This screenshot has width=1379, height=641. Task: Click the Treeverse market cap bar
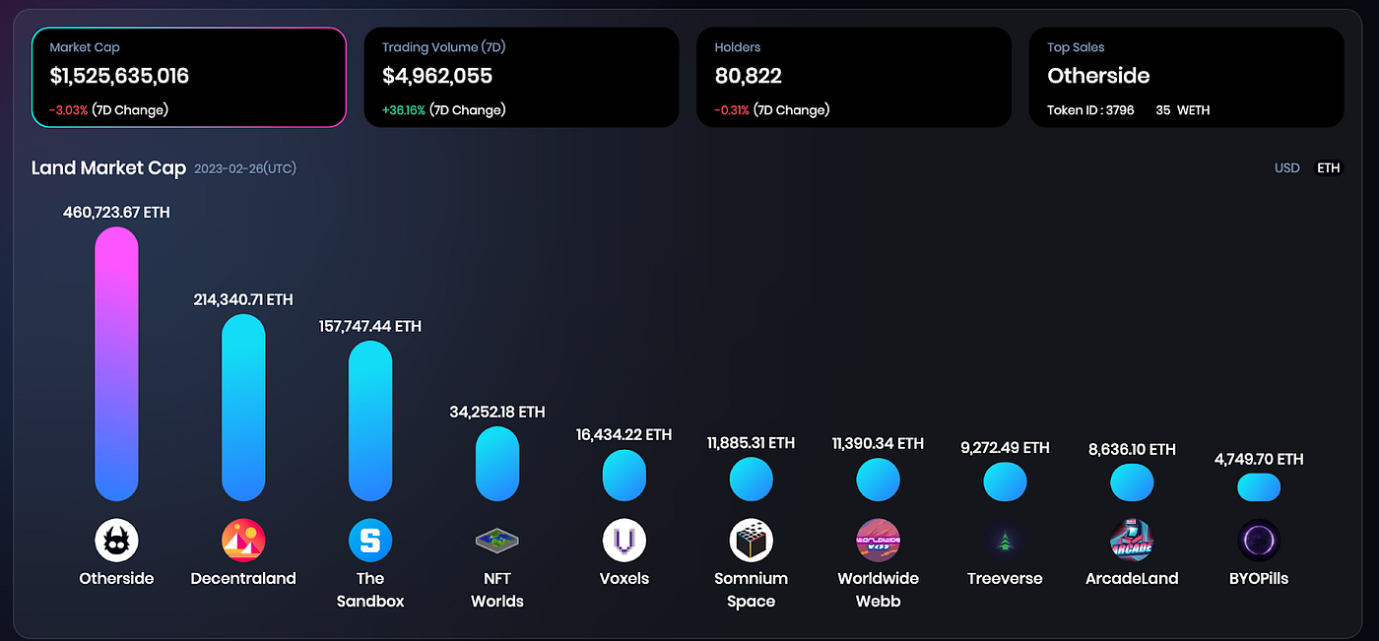click(x=1006, y=481)
